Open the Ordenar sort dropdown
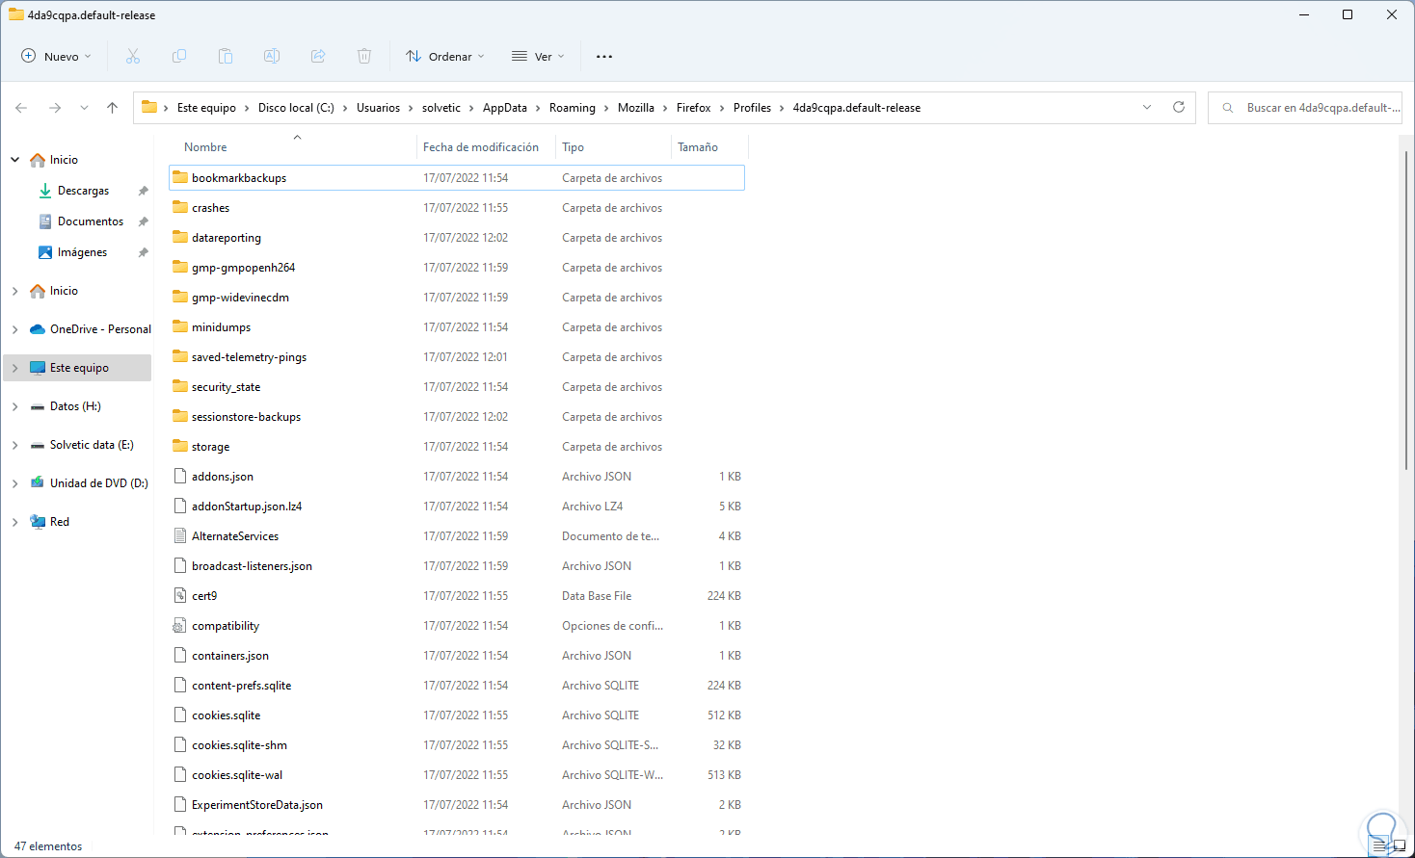 (x=445, y=57)
